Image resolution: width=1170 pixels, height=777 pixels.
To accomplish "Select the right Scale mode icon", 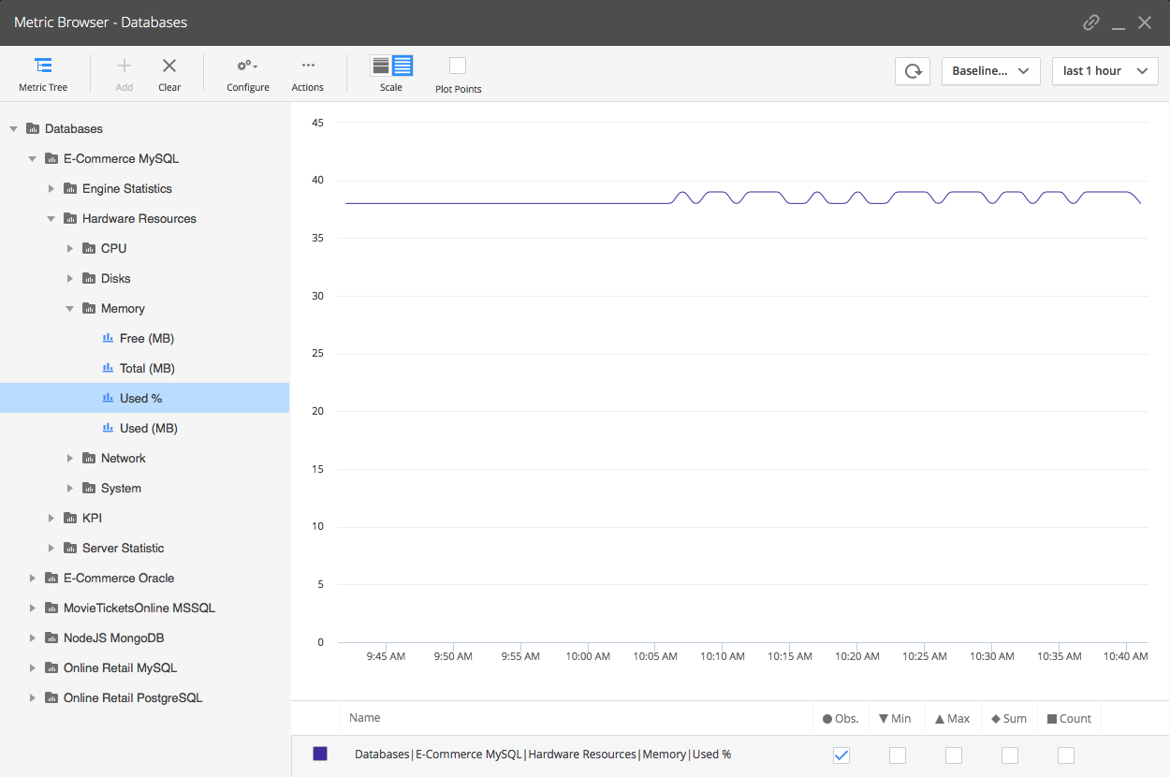I will pyautogui.click(x=402, y=66).
